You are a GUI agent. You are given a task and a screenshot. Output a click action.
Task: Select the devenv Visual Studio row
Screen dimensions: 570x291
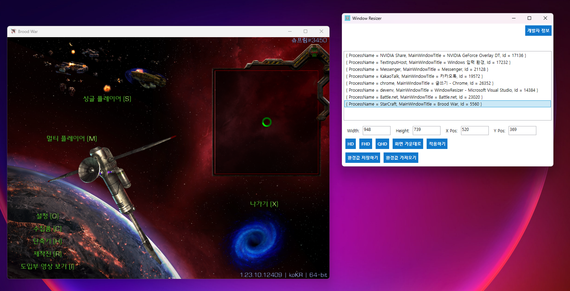point(447,90)
